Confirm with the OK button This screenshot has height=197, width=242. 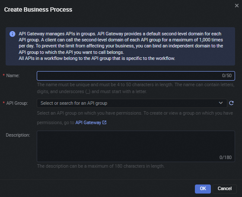click(x=203, y=189)
